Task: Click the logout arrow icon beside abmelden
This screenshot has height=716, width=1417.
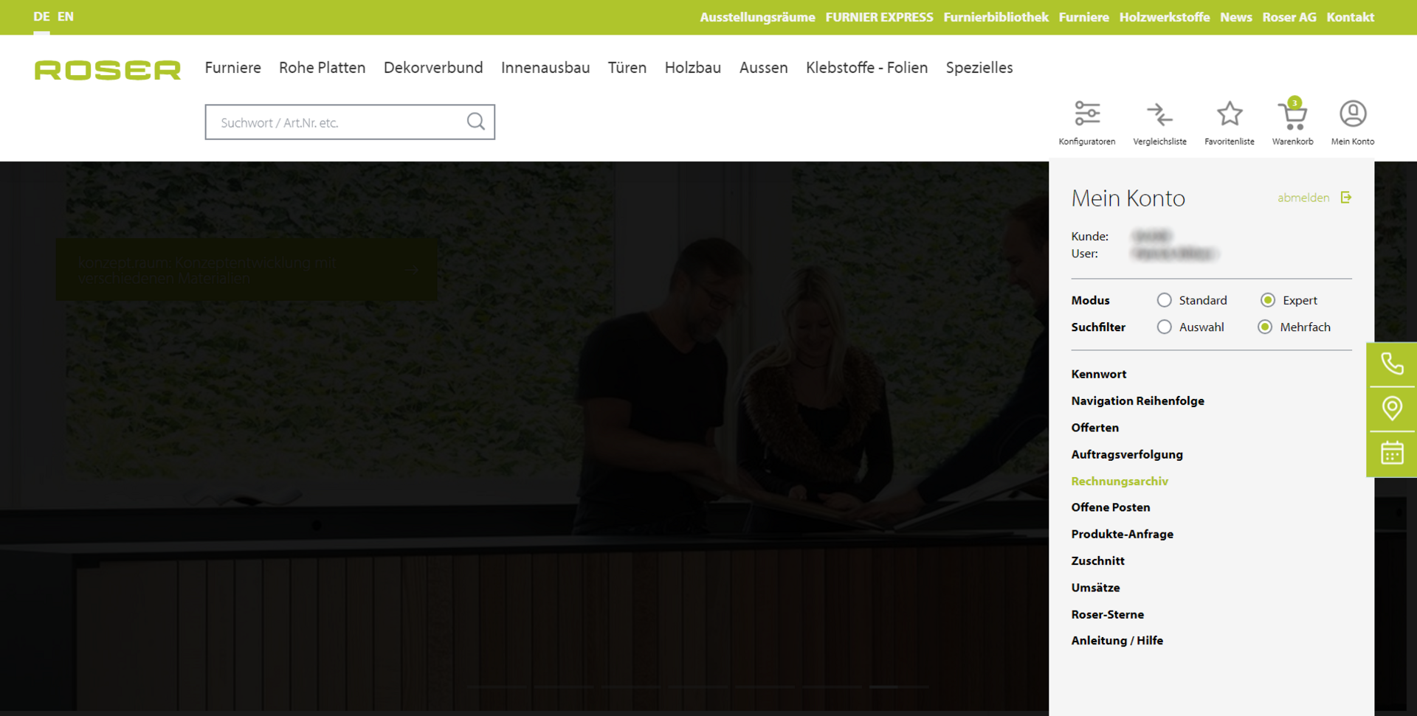Action: (x=1346, y=198)
